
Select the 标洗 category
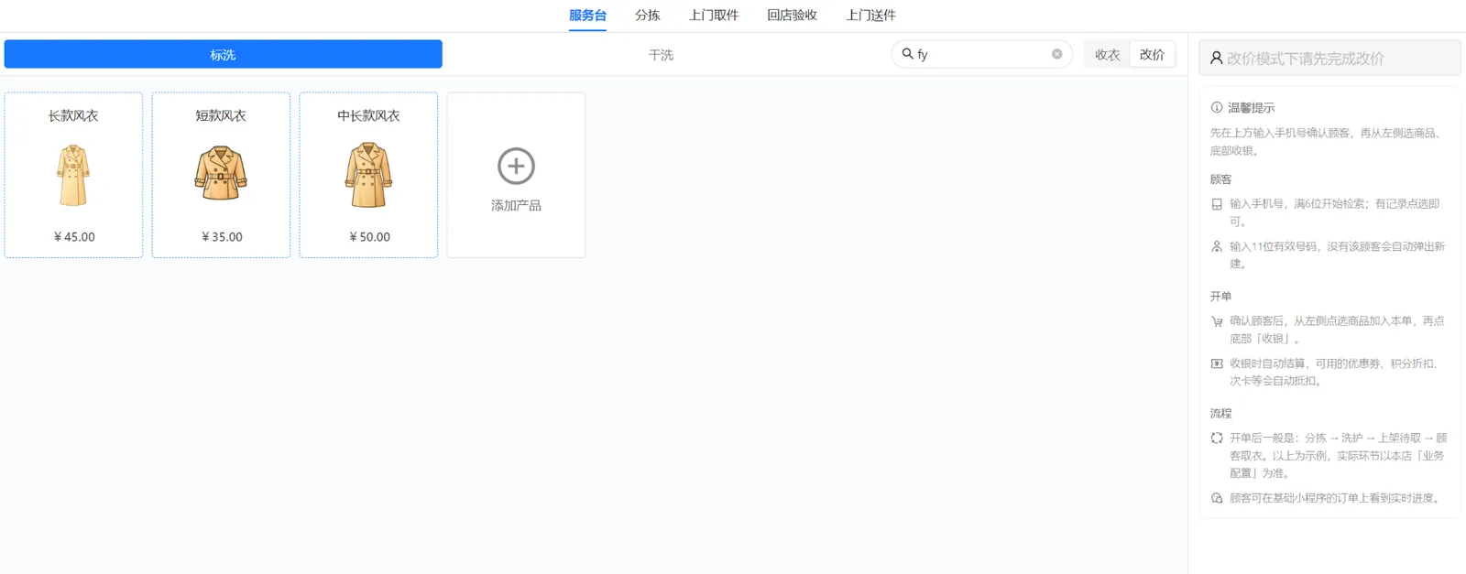coord(223,54)
